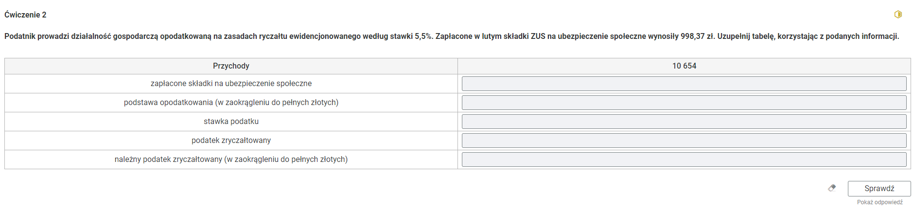Click the 5,5% rate in the instructions
The height and width of the screenshot is (213, 914).
coord(423,36)
